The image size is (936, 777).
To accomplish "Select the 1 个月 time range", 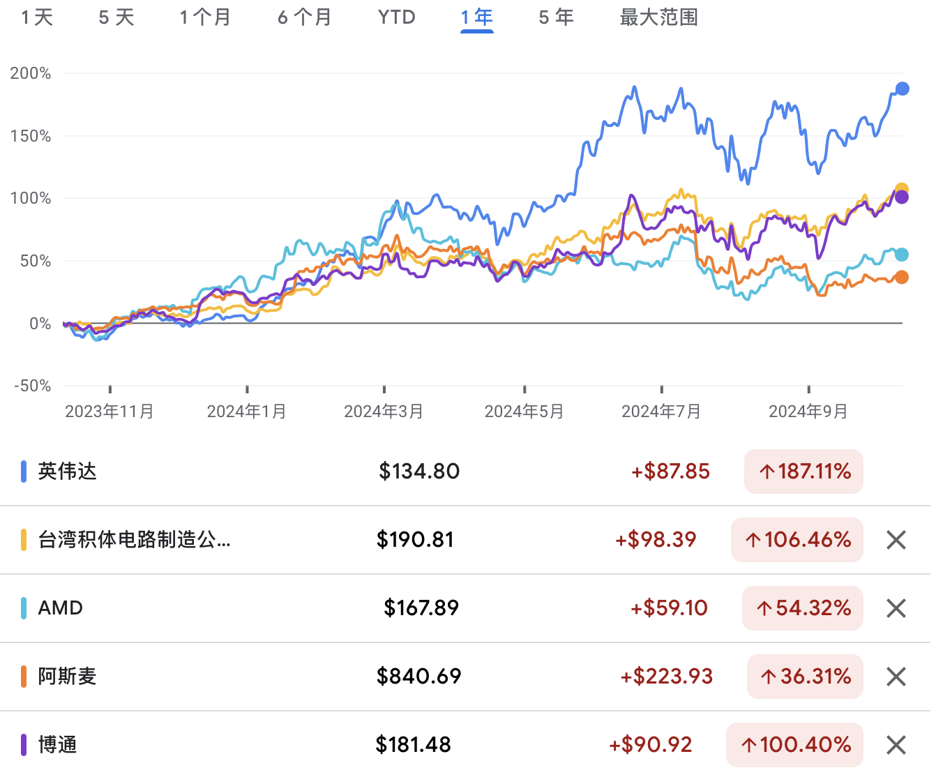I will [x=205, y=17].
